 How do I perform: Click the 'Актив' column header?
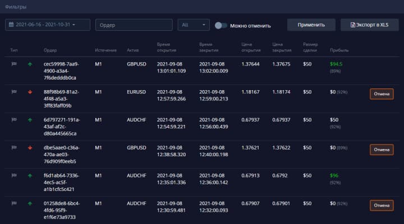coord(134,50)
